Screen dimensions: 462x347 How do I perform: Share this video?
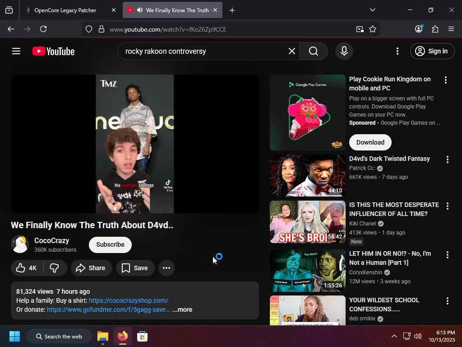pyautogui.click(x=91, y=268)
